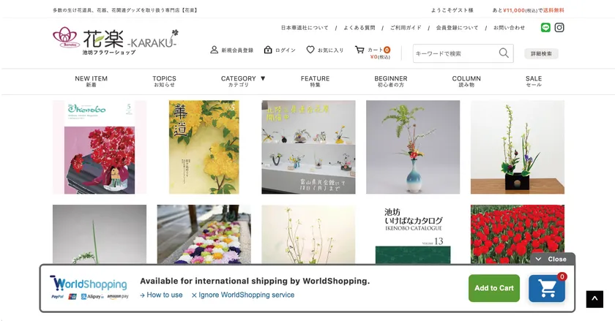The height and width of the screenshot is (321, 615).
Task: Click the new member registration person icon
Action: point(214,50)
